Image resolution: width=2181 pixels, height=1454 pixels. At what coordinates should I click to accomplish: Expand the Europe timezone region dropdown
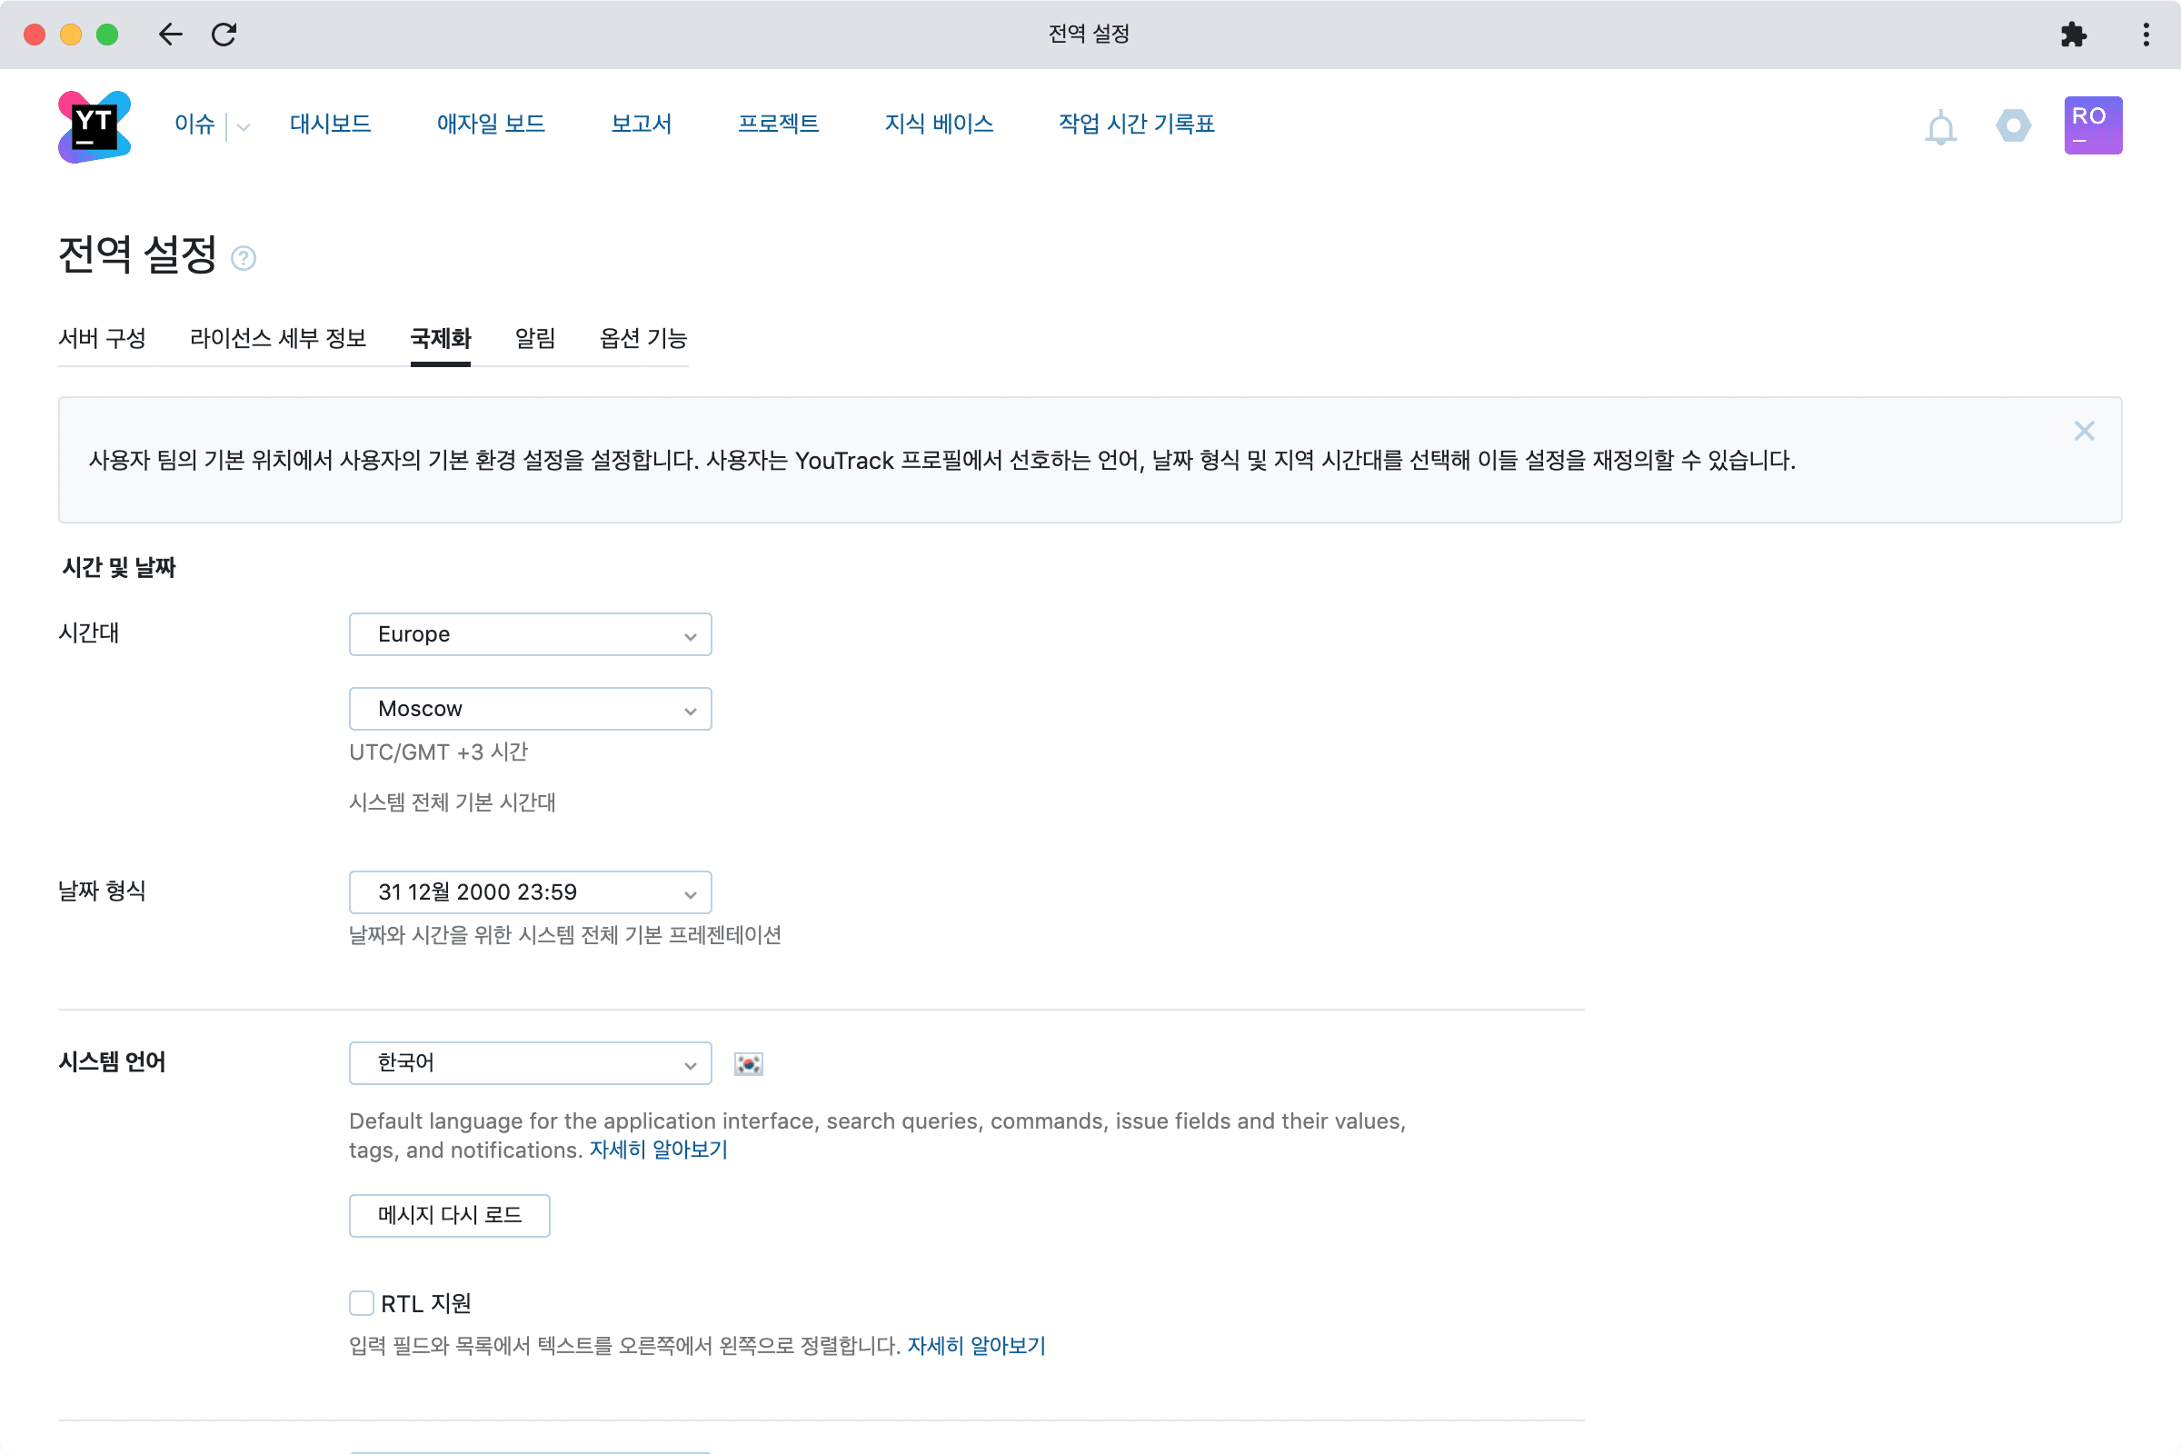[x=530, y=634]
